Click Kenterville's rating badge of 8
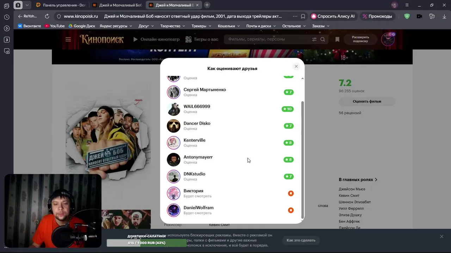The image size is (451, 253). tap(289, 143)
